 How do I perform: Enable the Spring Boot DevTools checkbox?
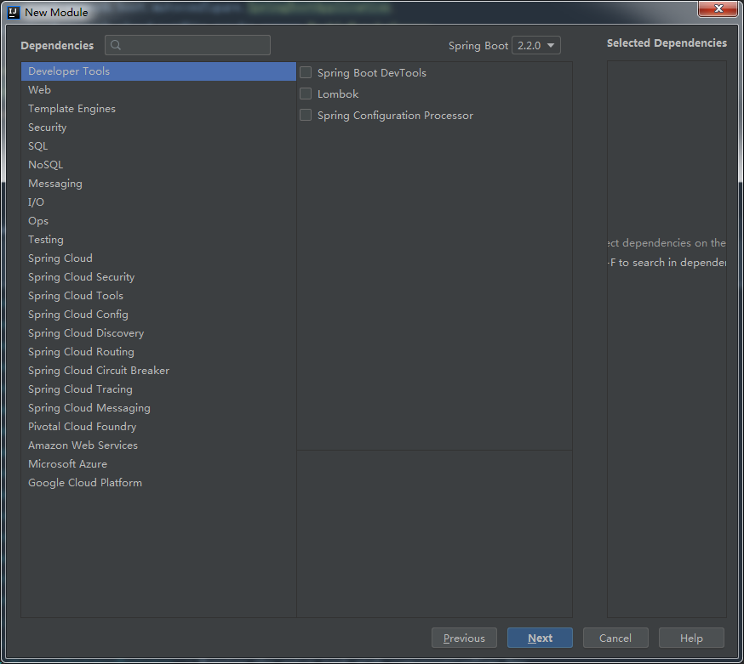[306, 72]
